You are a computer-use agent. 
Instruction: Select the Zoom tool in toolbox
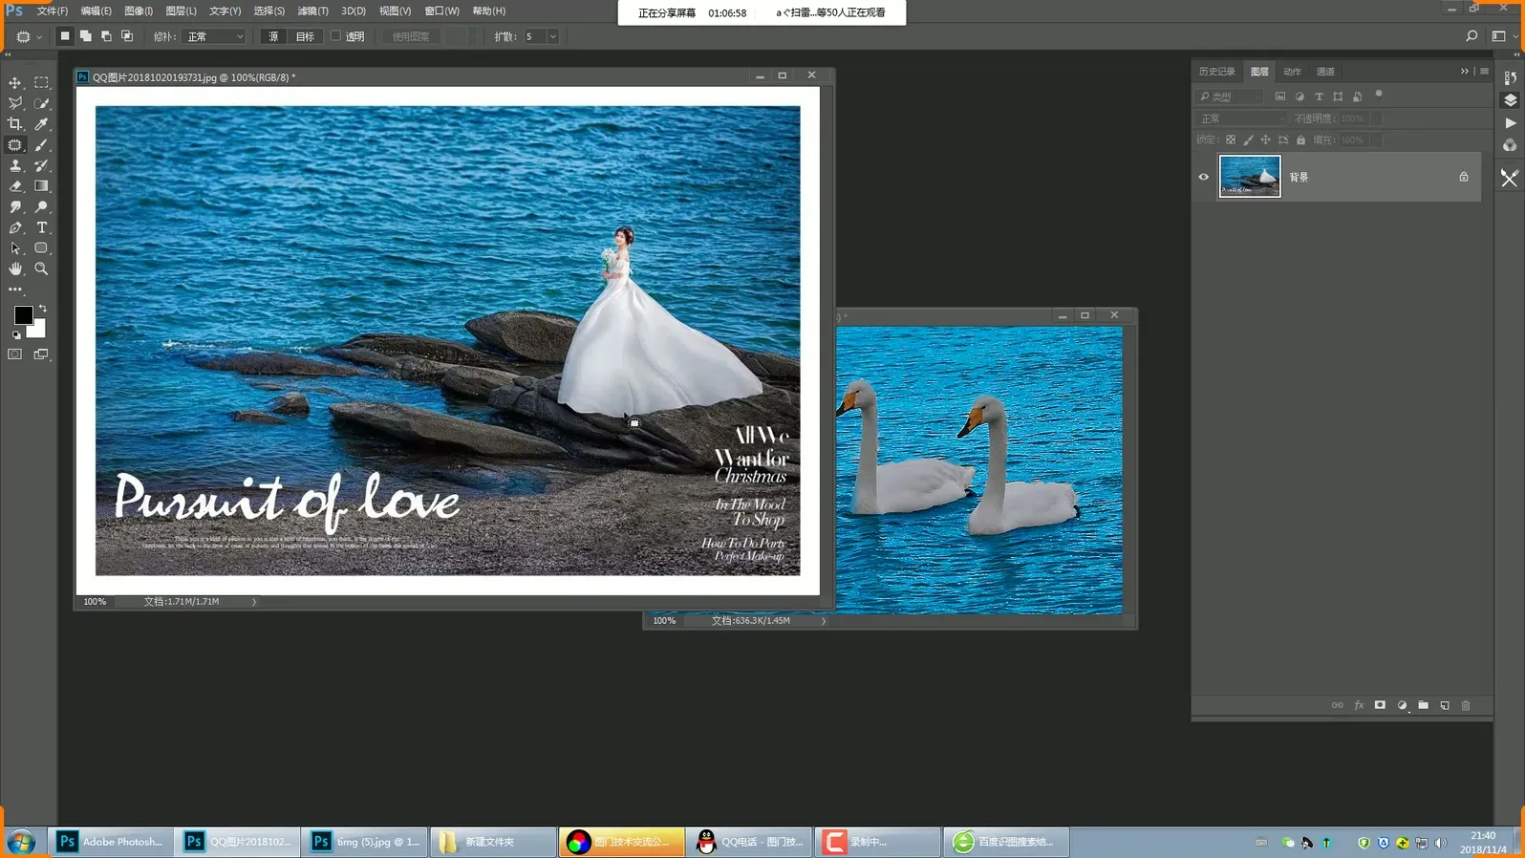41,269
